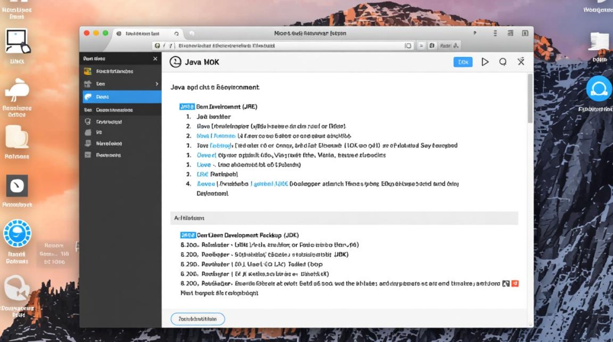The width and height of the screenshot is (613, 342).
Task: Click the X icon right of Java header
Action: point(521,62)
